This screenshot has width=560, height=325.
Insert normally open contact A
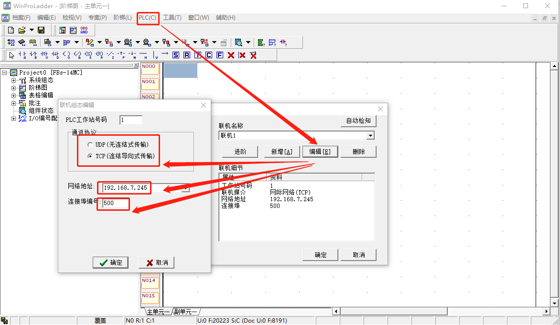pos(22,55)
